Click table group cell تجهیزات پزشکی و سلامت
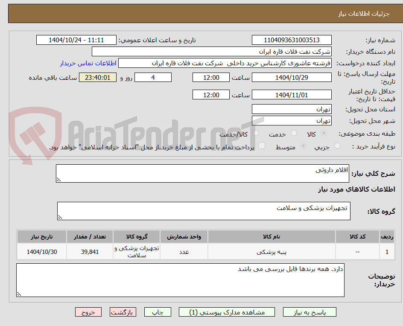This screenshot has width=403, height=326. [137, 252]
